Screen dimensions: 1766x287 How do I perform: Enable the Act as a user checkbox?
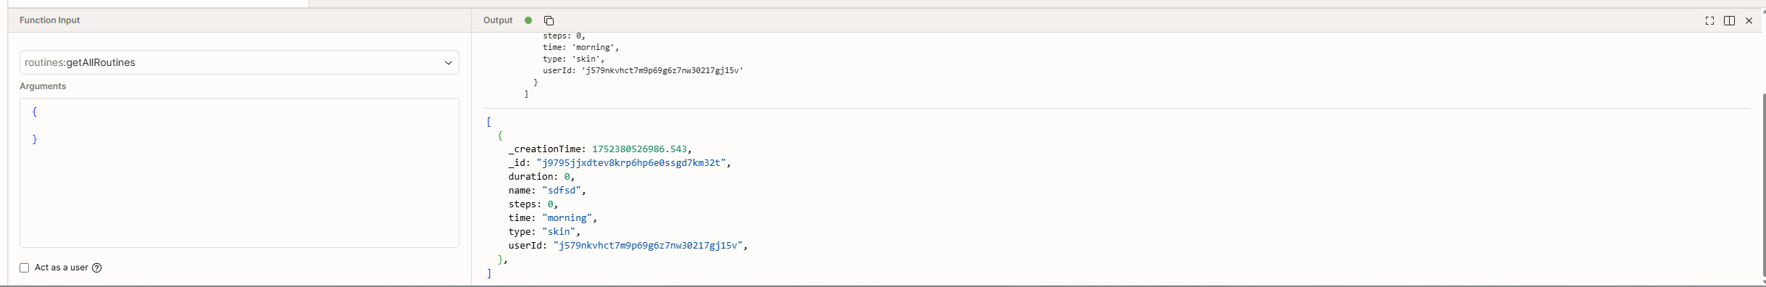click(x=25, y=267)
